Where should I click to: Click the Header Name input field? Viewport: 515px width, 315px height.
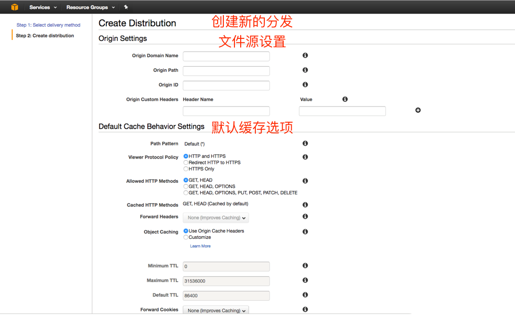tap(227, 111)
